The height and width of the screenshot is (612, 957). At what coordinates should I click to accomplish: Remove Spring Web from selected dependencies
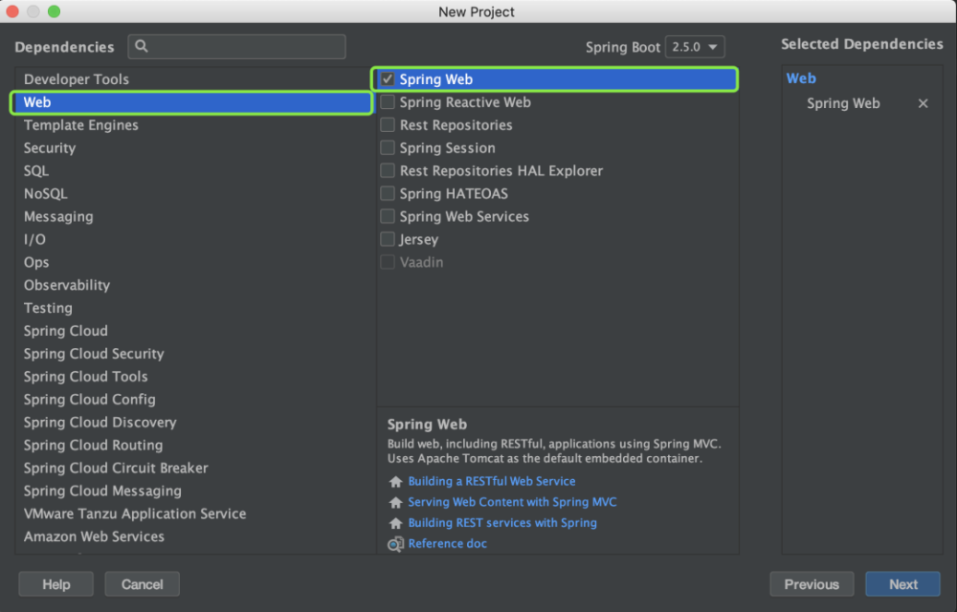coord(923,103)
